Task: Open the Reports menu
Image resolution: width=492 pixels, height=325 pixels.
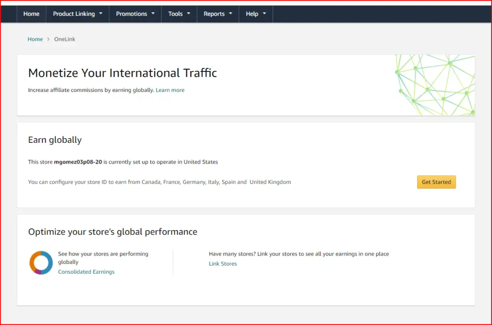Action: pos(218,14)
